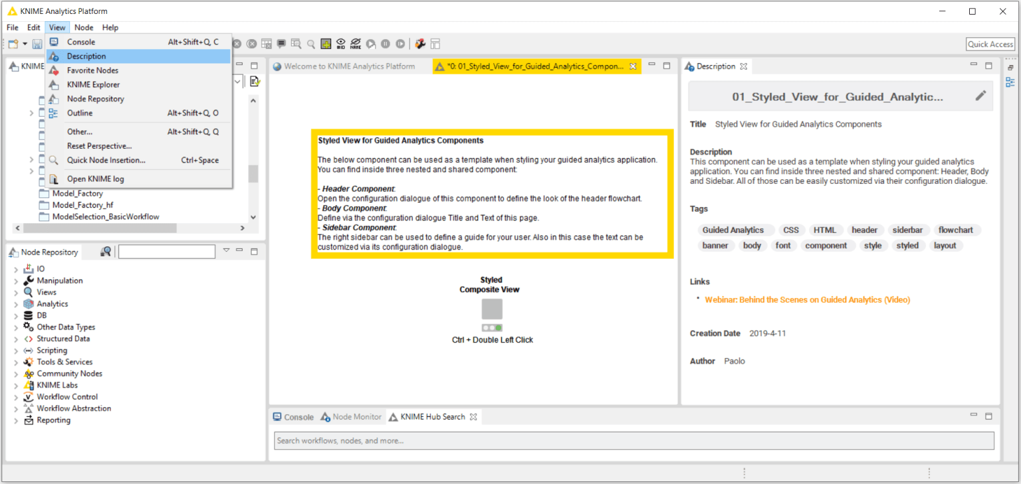Click the resume loop execution icon
This screenshot has height=484, width=1021.
coord(400,44)
